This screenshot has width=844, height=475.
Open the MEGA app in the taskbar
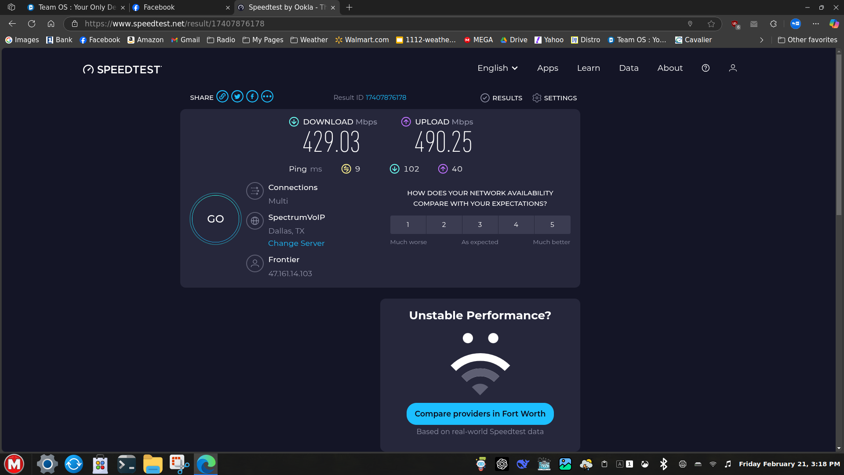pos(14,464)
